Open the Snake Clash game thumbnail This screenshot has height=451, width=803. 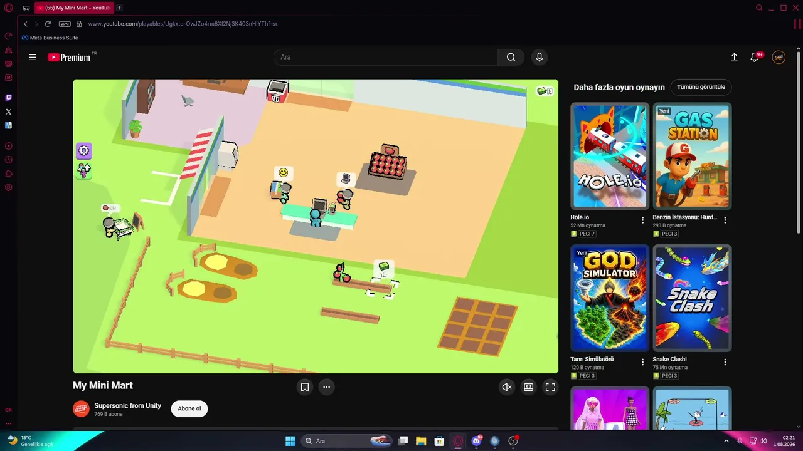[692, 298]
